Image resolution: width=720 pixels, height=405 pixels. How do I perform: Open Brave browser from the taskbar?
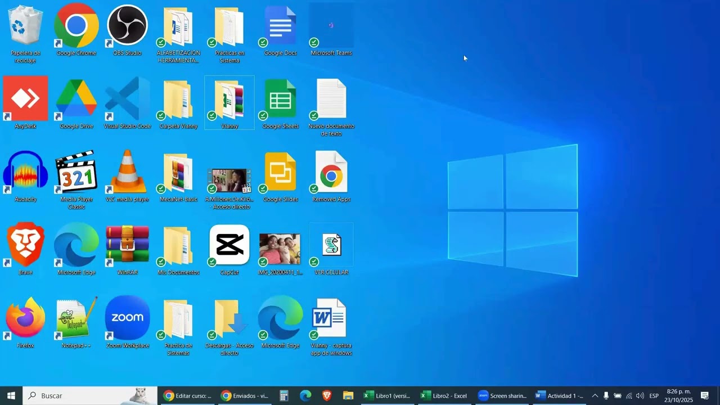click(x=327, y=395)
